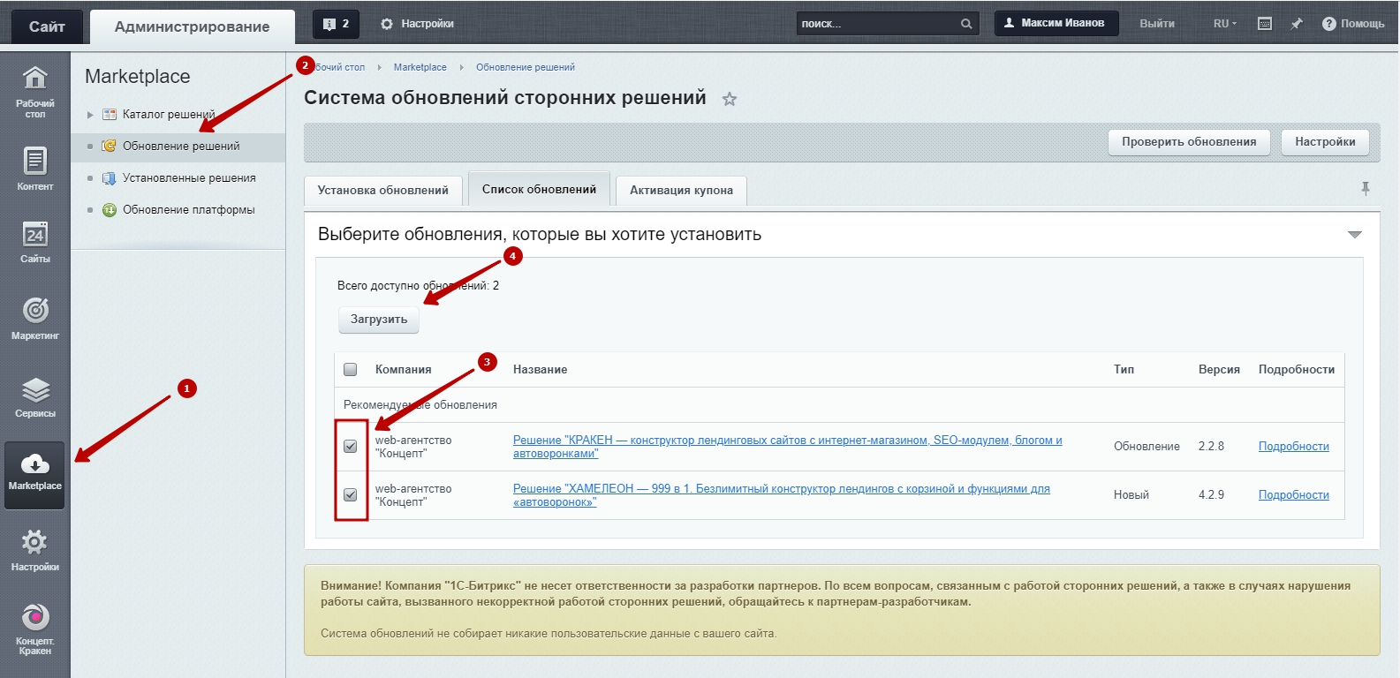Click the Настройки button in the toolbar
1400x678 pixels.
[1325, 141]
